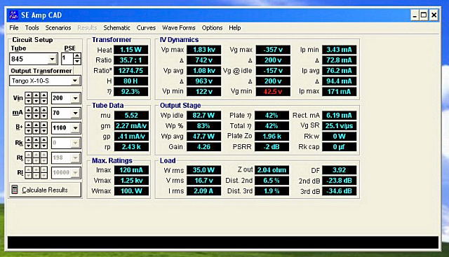Click leftmost down arrow of Rk stepper
The image size is (449, 257).
tap(28, 146)
